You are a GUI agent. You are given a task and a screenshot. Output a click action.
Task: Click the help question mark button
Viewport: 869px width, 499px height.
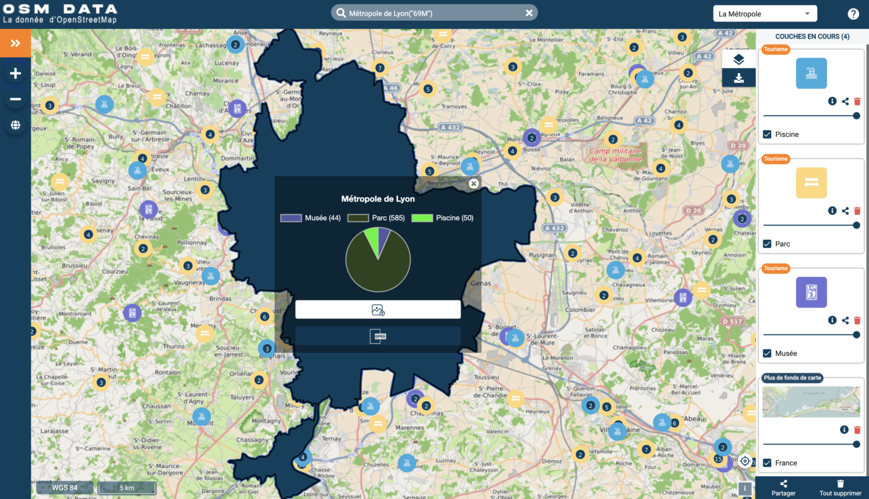853,13
